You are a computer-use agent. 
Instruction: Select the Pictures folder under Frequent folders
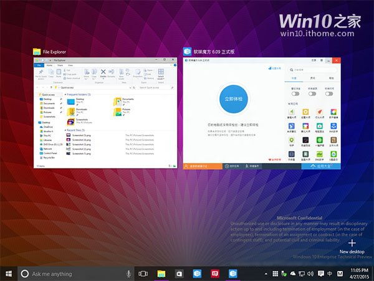coord(122,112)
